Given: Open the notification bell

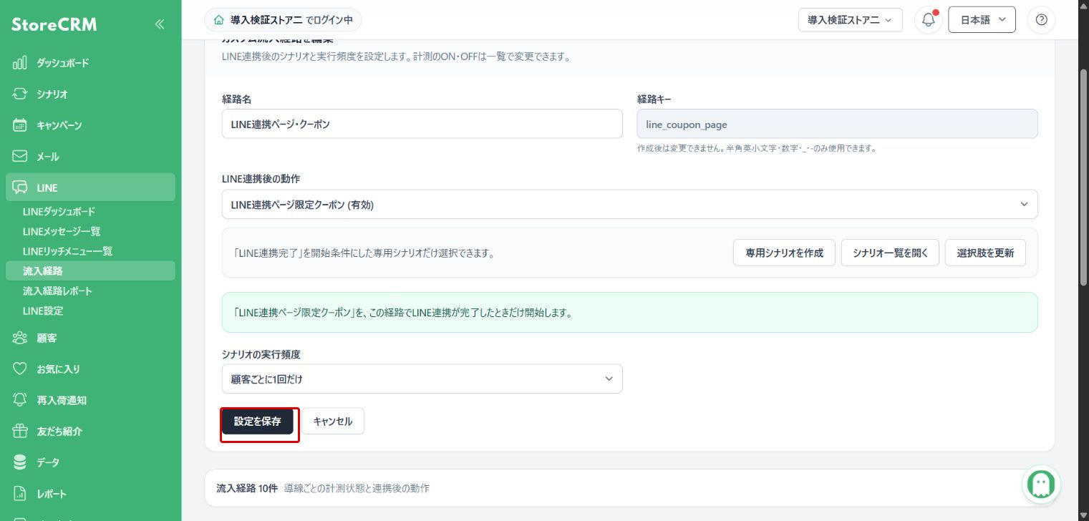Looking at the screenshot, I should pyautogui.click(x=929, y=20).
